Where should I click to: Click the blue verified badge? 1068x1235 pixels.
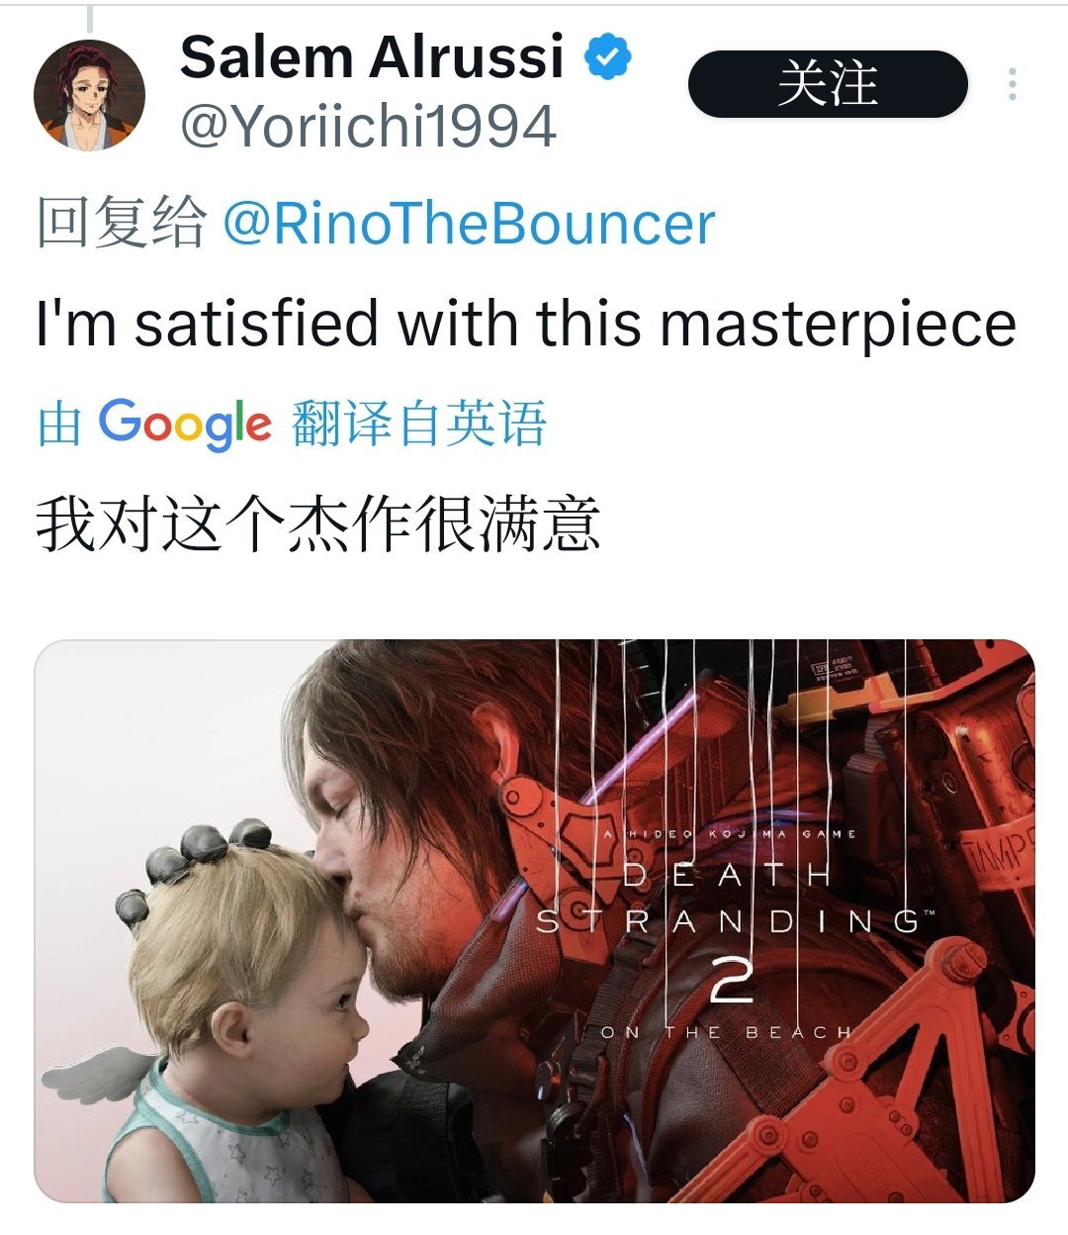tap(607, 56)
